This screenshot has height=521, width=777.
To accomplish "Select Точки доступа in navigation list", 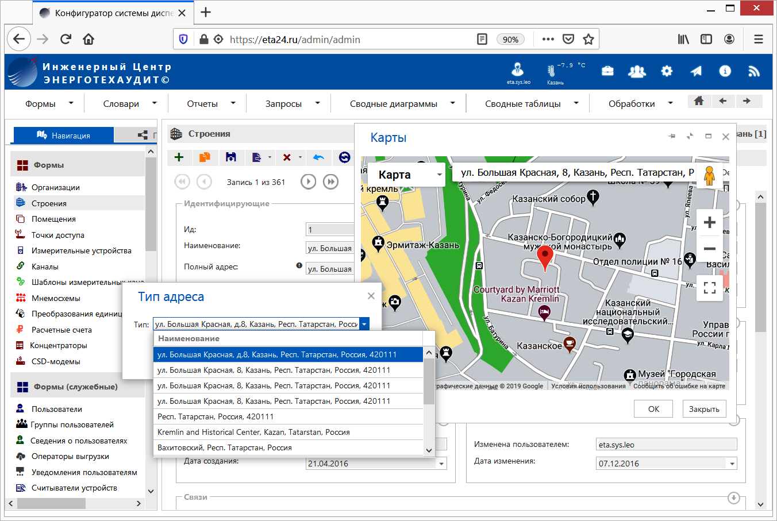I will pos(58,235).
